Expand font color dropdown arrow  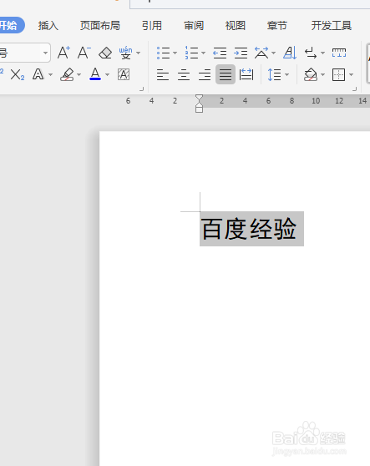pos(107,74)
